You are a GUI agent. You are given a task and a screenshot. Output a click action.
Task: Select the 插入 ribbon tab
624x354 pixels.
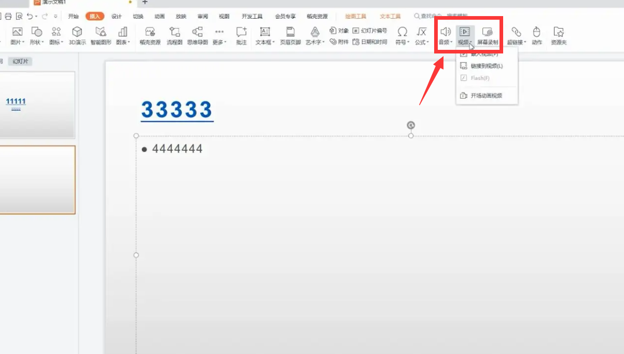pos(95,17)
